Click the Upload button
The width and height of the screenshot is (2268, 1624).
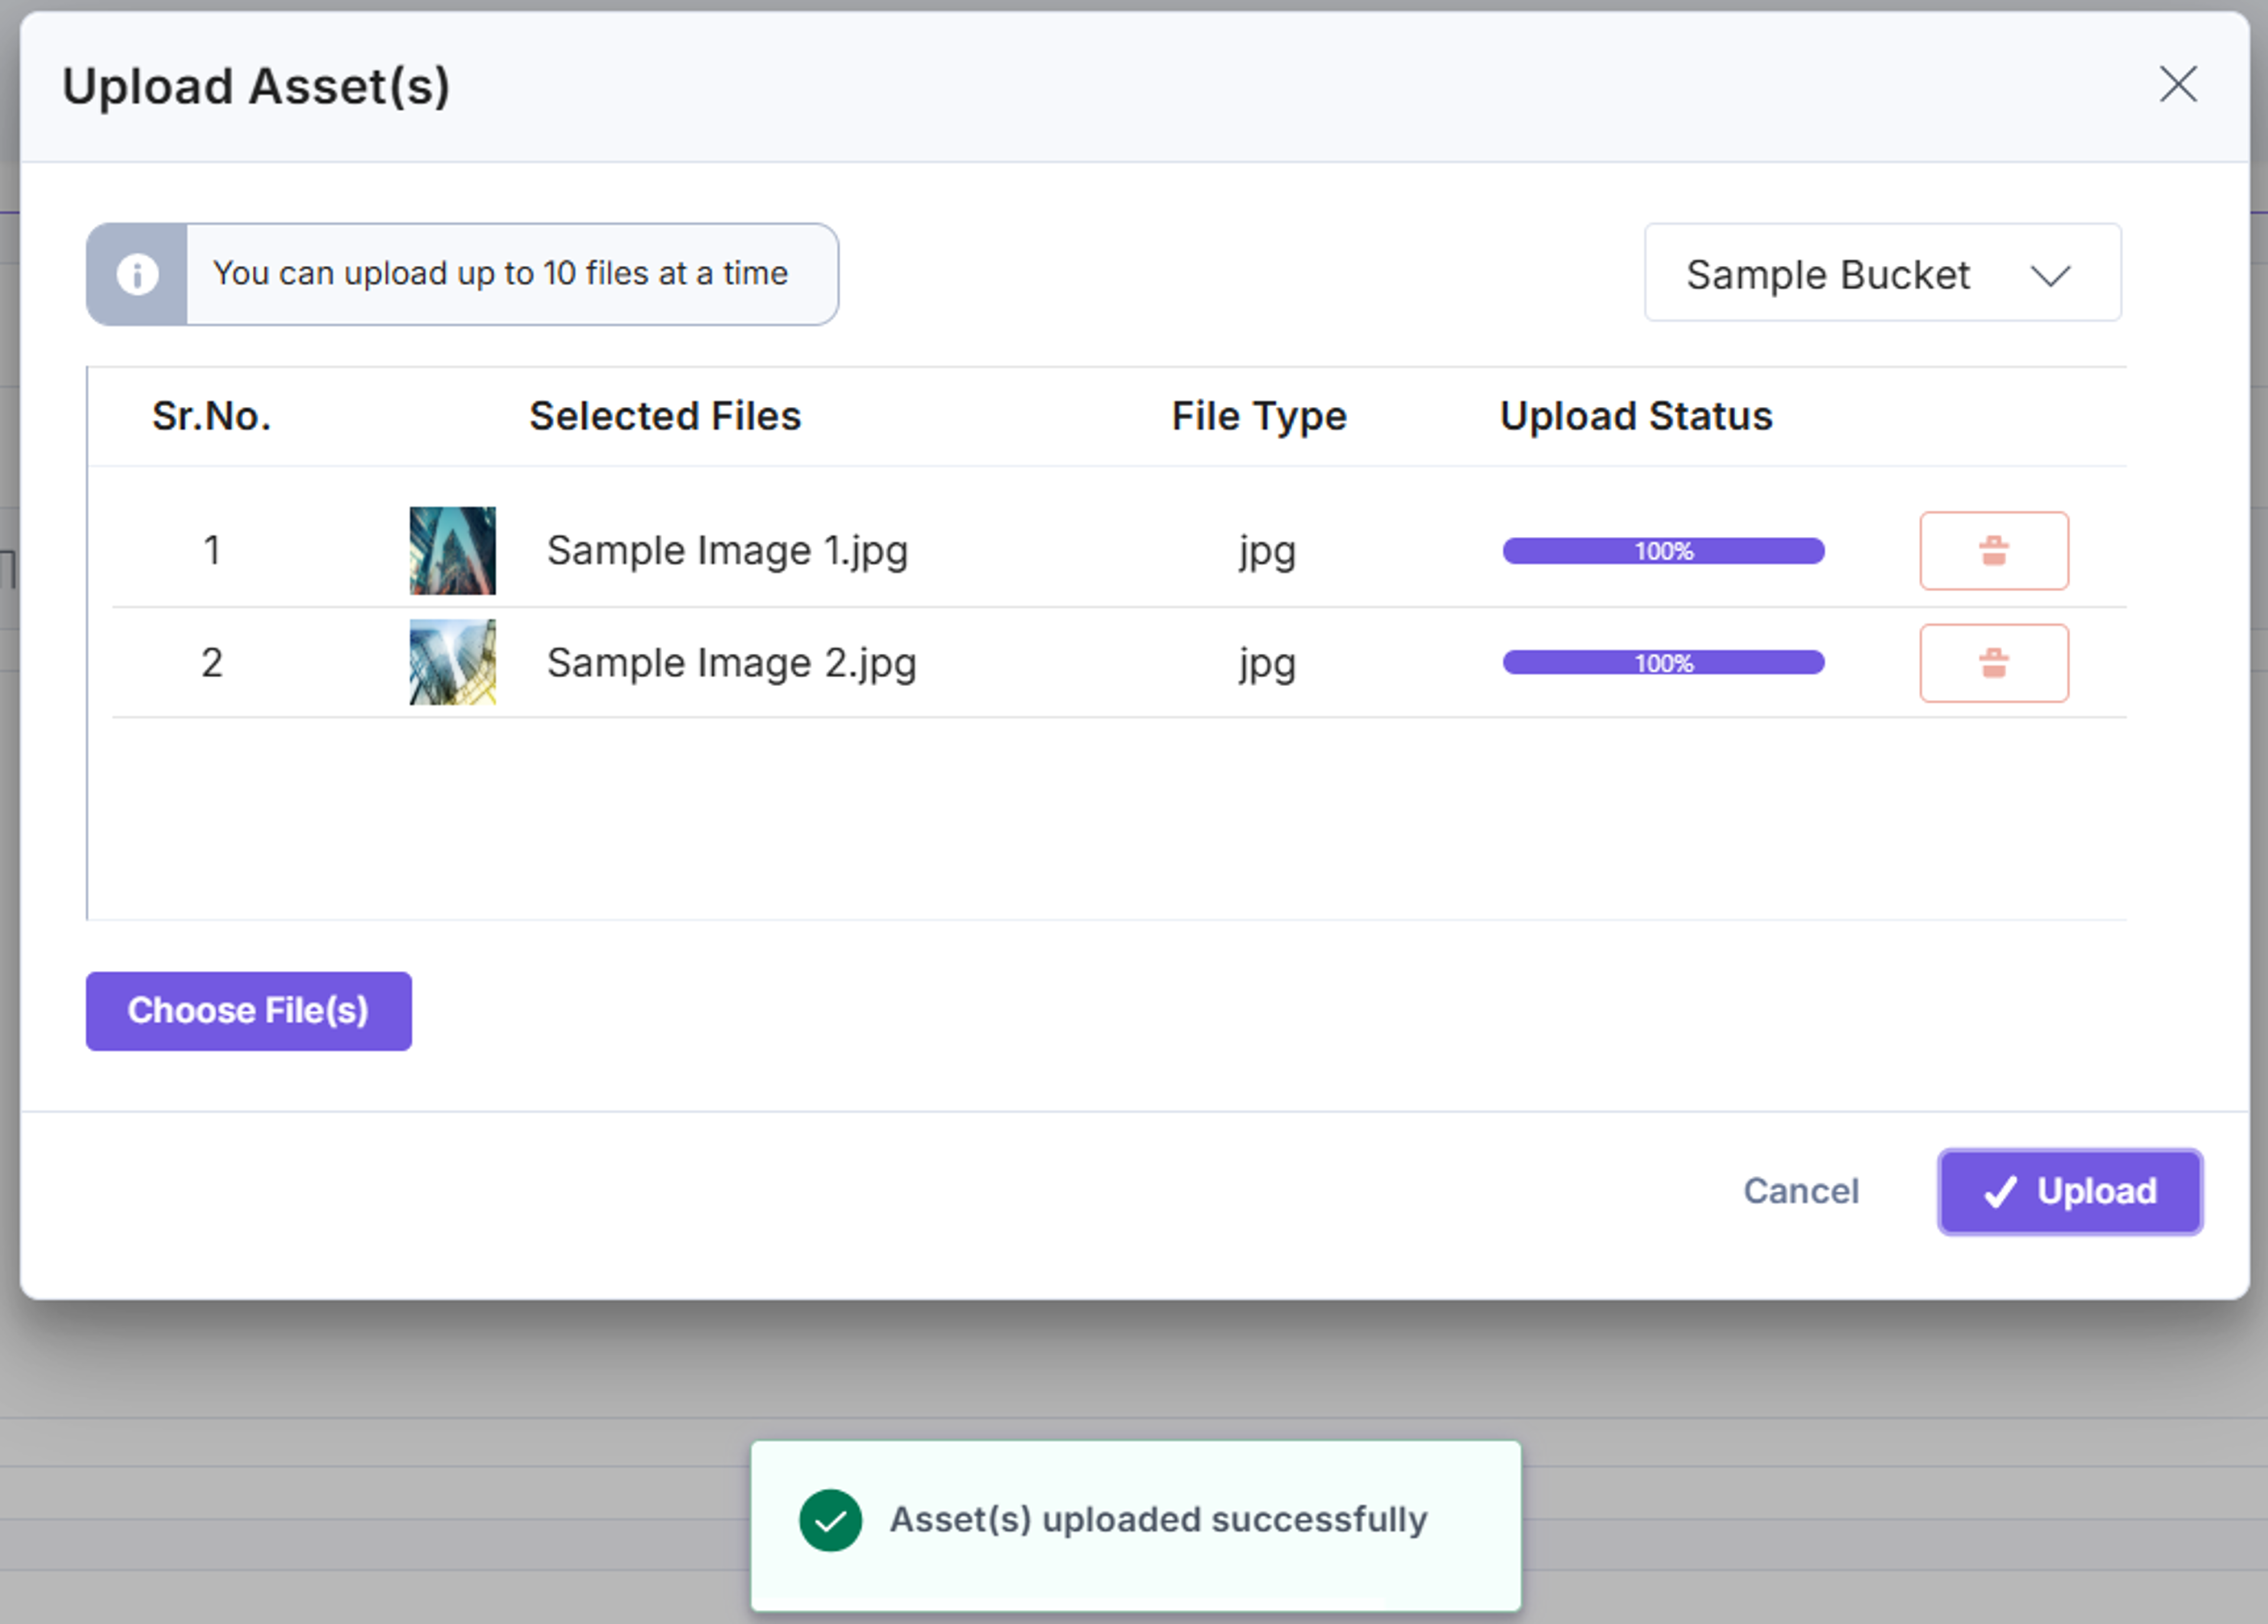tap(2070, 1191)
